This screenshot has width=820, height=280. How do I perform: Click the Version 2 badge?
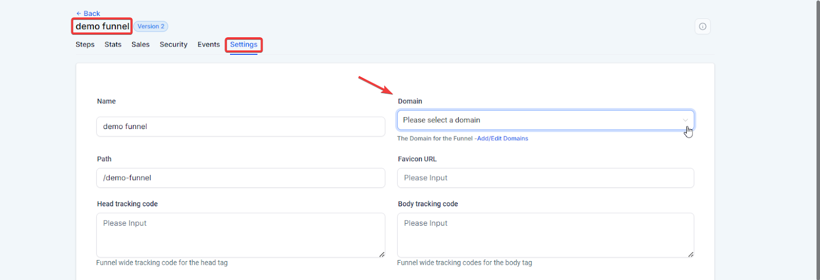[151, 27]
